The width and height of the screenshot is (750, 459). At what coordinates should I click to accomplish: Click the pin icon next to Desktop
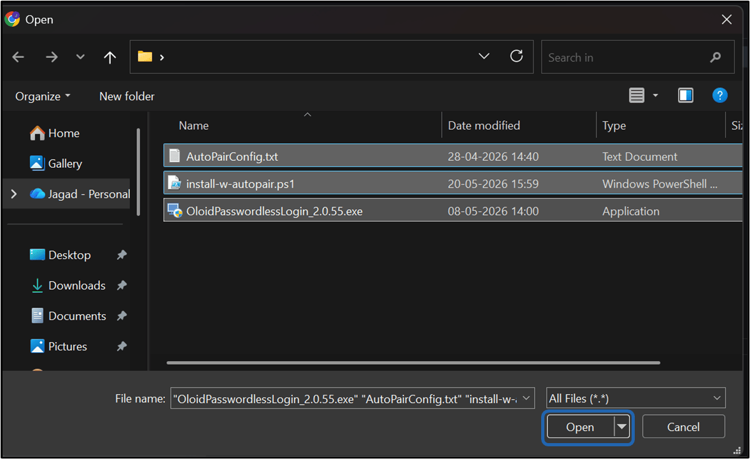pos(122,255)
